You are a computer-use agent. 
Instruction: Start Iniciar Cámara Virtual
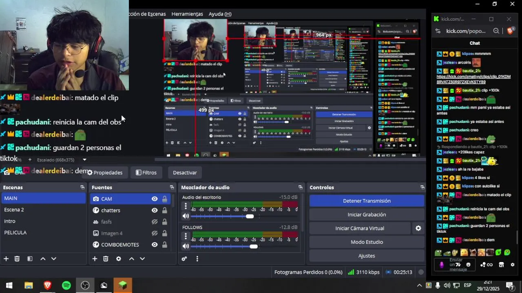coord(360,228)
